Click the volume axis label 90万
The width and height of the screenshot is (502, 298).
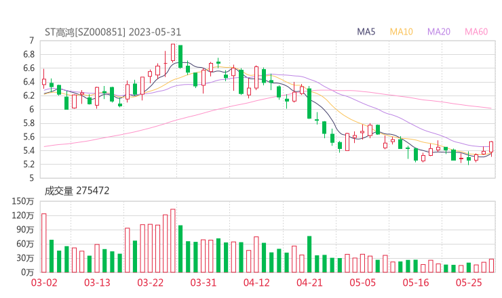click(x=25, y=230)
